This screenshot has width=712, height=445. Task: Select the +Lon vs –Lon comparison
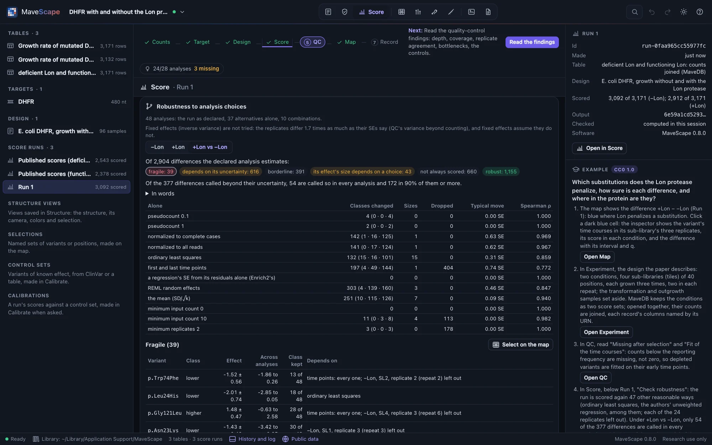[x=210, y=147]
